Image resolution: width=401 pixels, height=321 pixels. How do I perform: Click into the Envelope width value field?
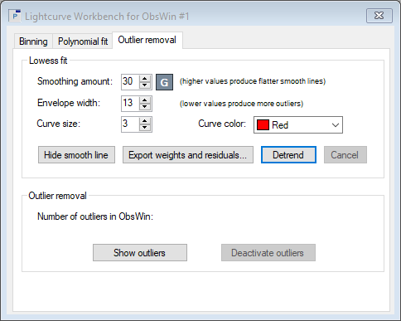tap(130, 104)
